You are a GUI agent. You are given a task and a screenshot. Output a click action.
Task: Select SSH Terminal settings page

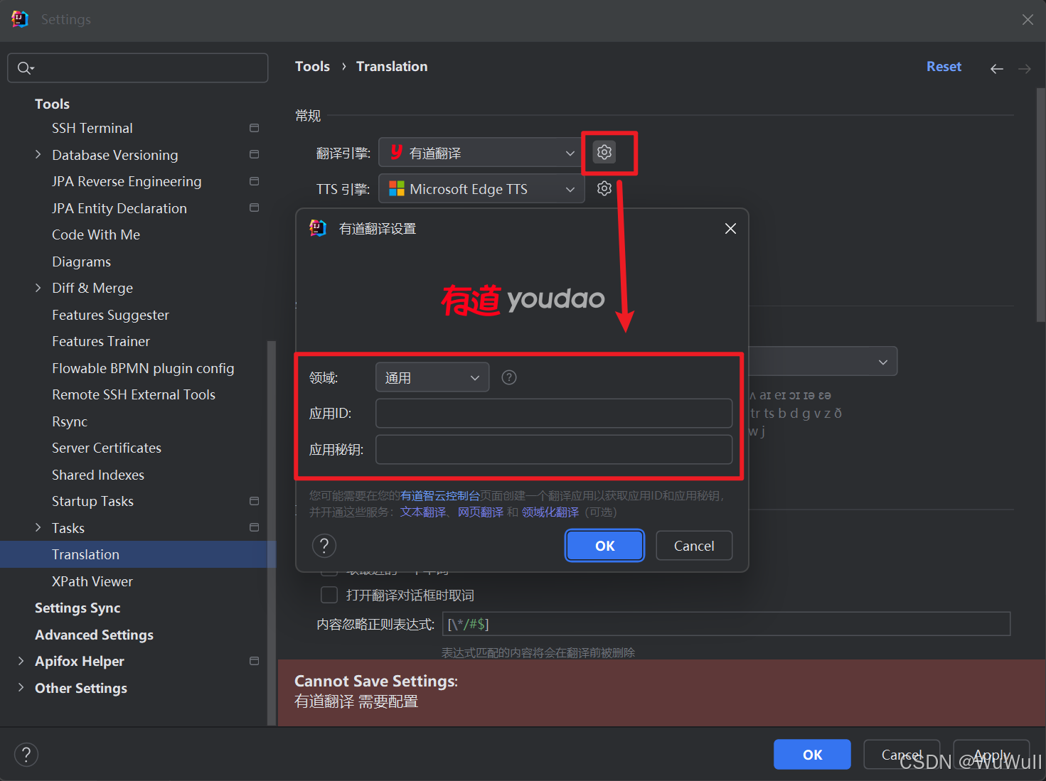pyautogui.click(x=92, y=128)
